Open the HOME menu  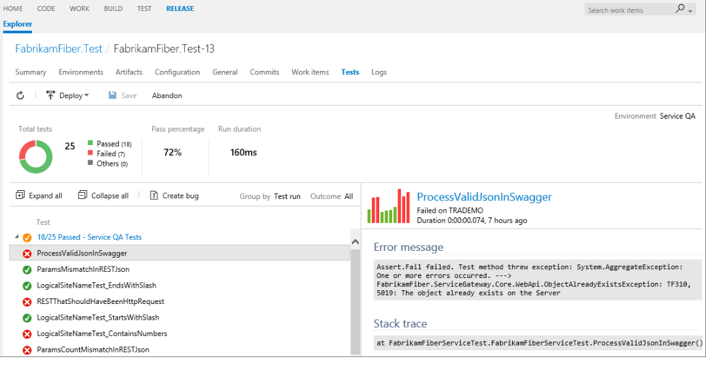point(12,9)
